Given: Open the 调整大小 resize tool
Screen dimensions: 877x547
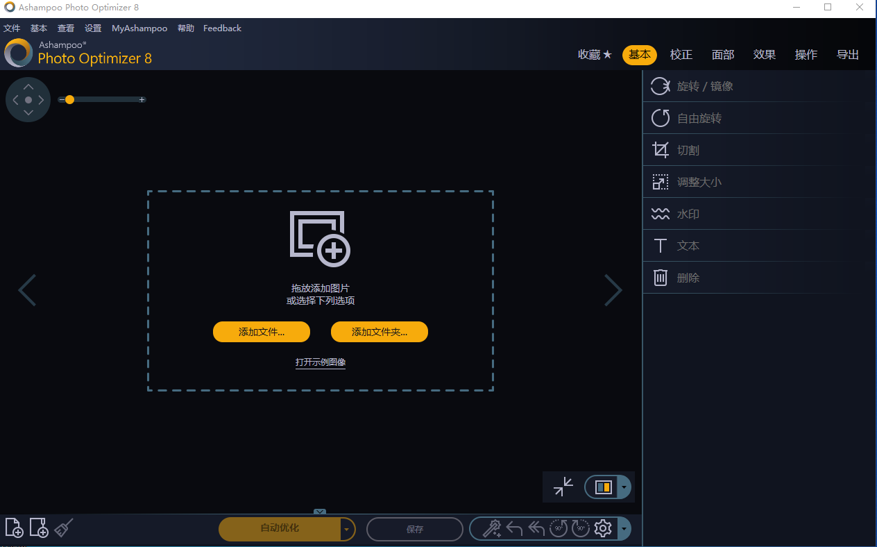Looking at the screenshot, I should 760,182.
